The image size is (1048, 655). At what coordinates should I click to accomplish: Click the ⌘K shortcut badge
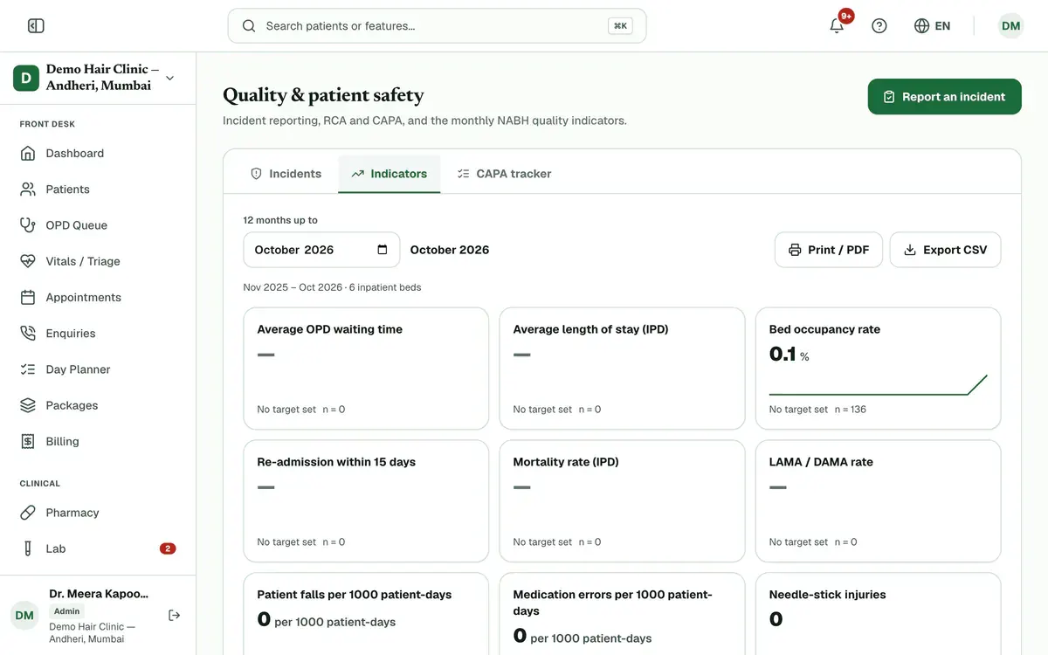coord(620,26)
